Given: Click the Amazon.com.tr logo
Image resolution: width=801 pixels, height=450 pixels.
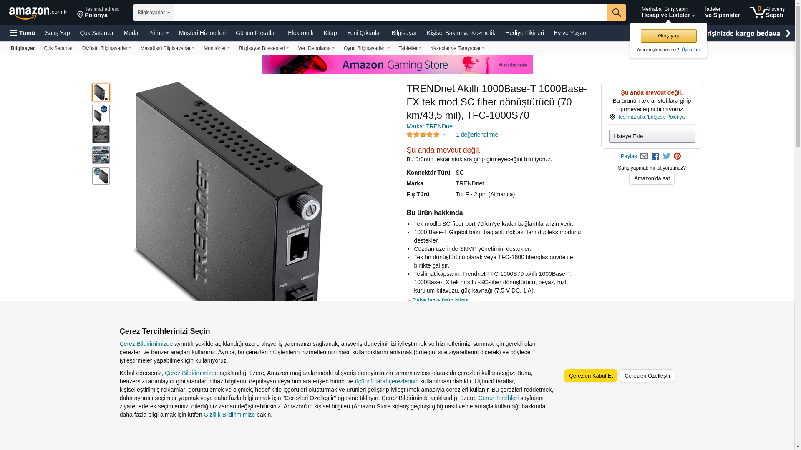Looking at the screenshot, I should pos(38,12).
